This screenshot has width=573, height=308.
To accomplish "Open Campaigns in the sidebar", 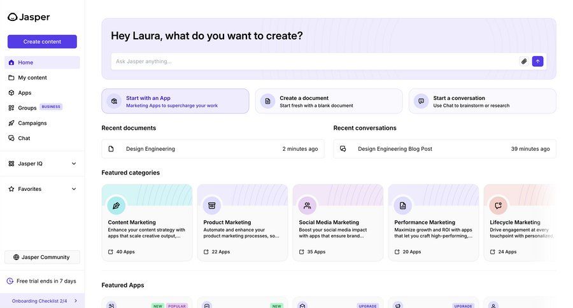I will [x=42, y=123].
